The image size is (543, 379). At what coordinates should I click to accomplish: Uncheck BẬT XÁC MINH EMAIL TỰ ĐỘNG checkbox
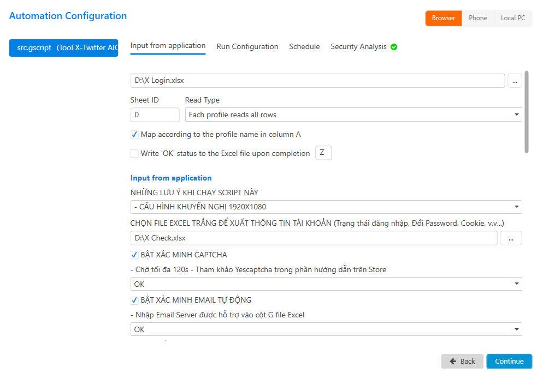click(x=134, y=300)
